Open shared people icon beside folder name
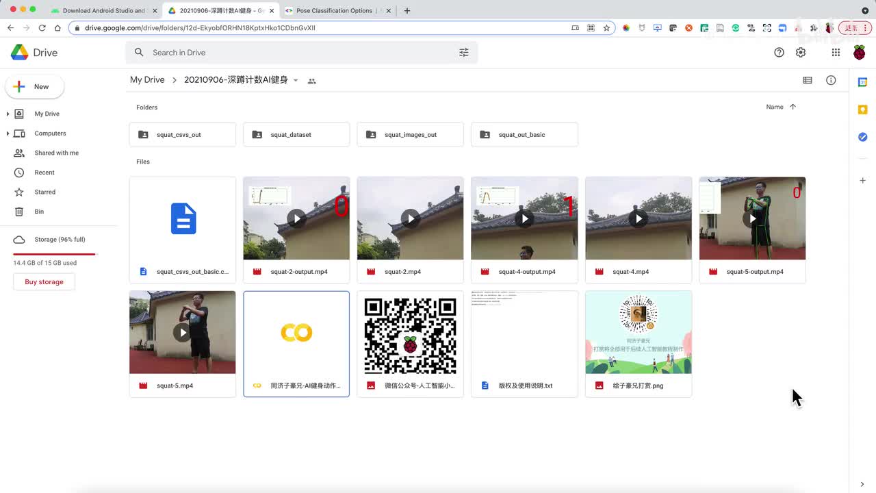This screenshot has height=493, width=876. (x=312, y=81)
